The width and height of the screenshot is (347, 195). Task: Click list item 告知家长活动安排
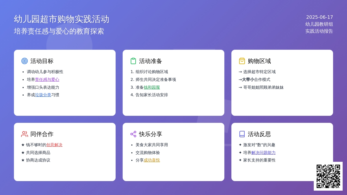coord(152,95)
